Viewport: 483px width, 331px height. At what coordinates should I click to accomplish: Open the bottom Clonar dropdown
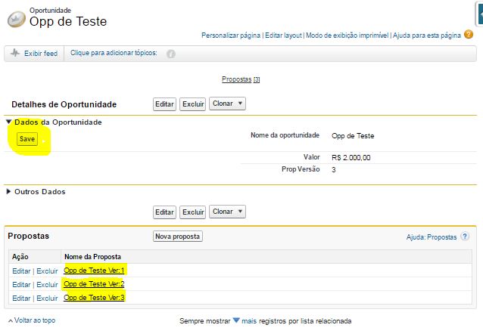pyautogui.click(x=226, y=212)
